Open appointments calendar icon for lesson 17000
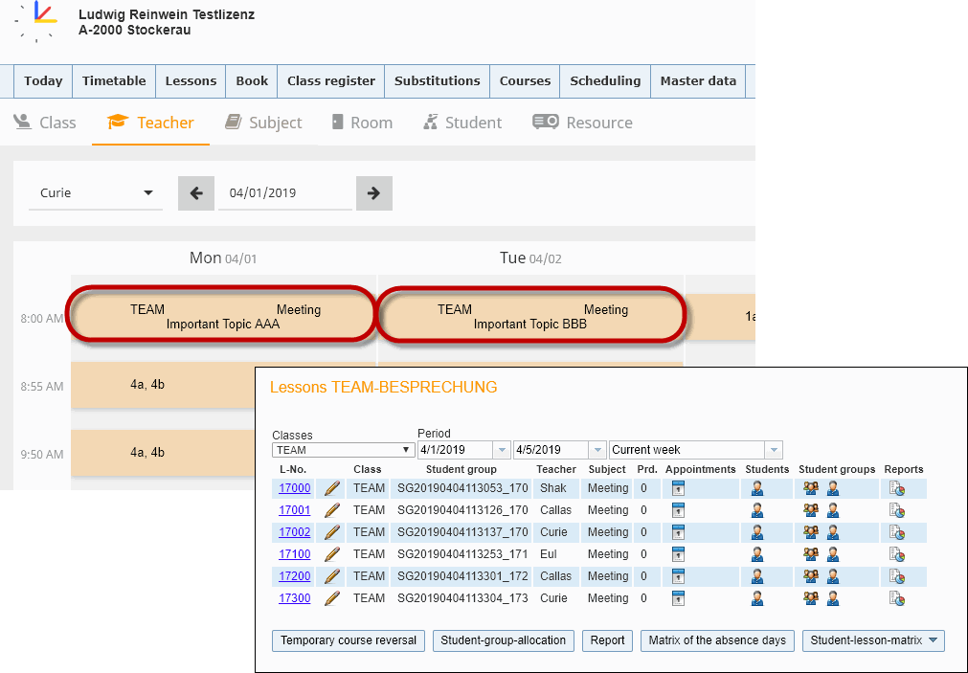The width and height of the screenshot is (968, 673). [x=678, y=488]
